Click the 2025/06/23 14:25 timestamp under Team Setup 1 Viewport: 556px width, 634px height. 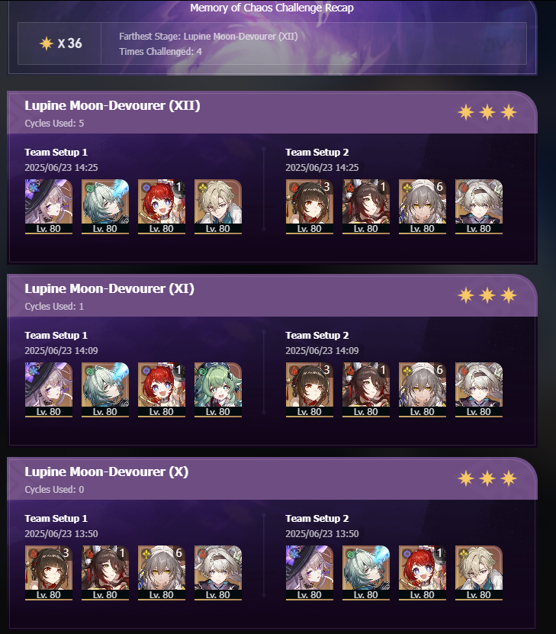(x=61, y=167)
